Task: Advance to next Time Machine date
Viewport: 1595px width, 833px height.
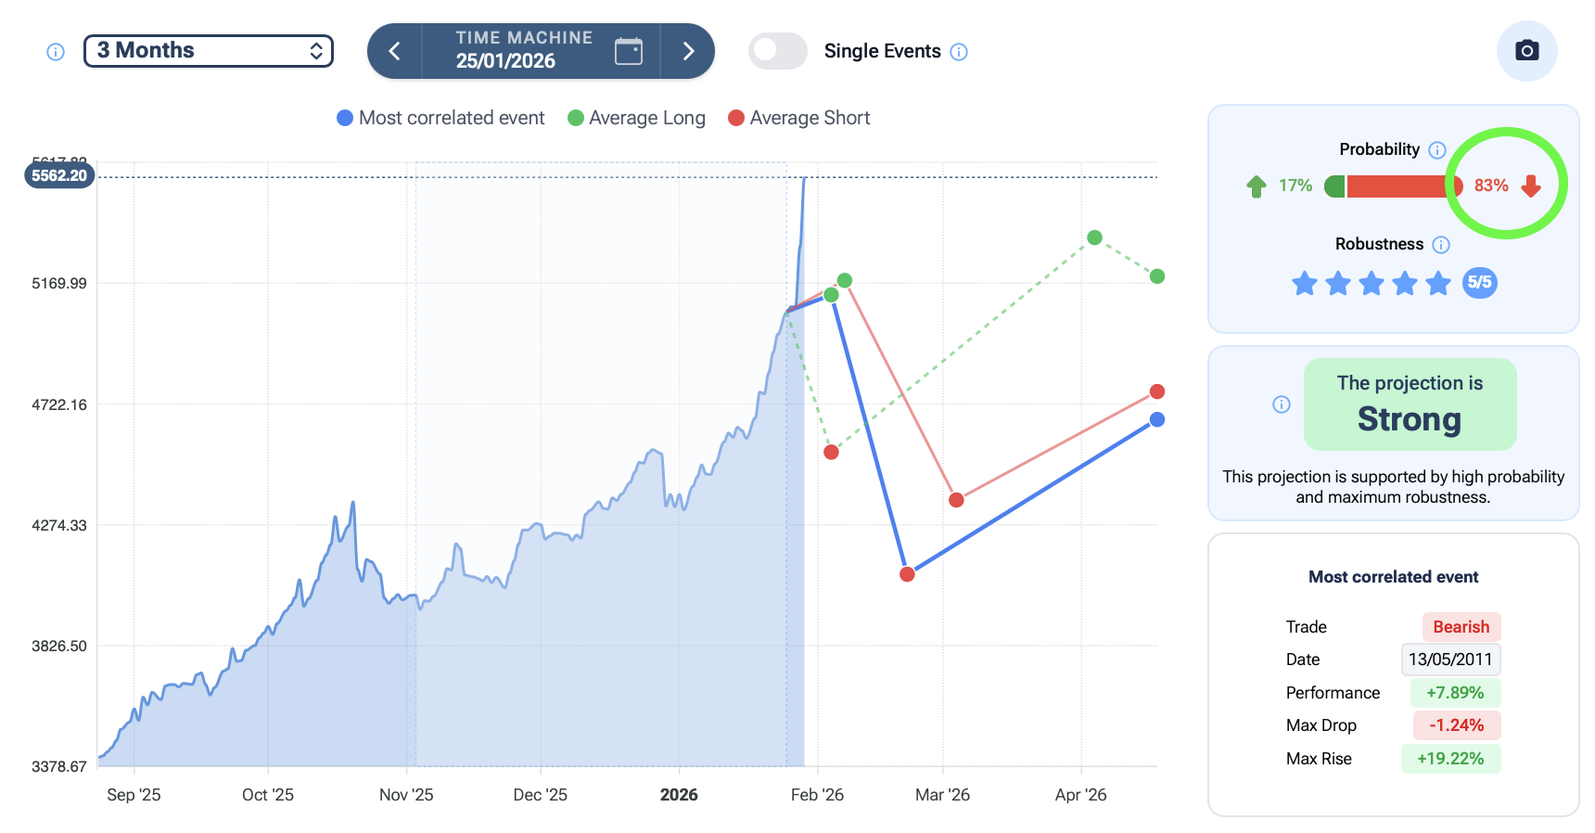Action: (688, 51)
